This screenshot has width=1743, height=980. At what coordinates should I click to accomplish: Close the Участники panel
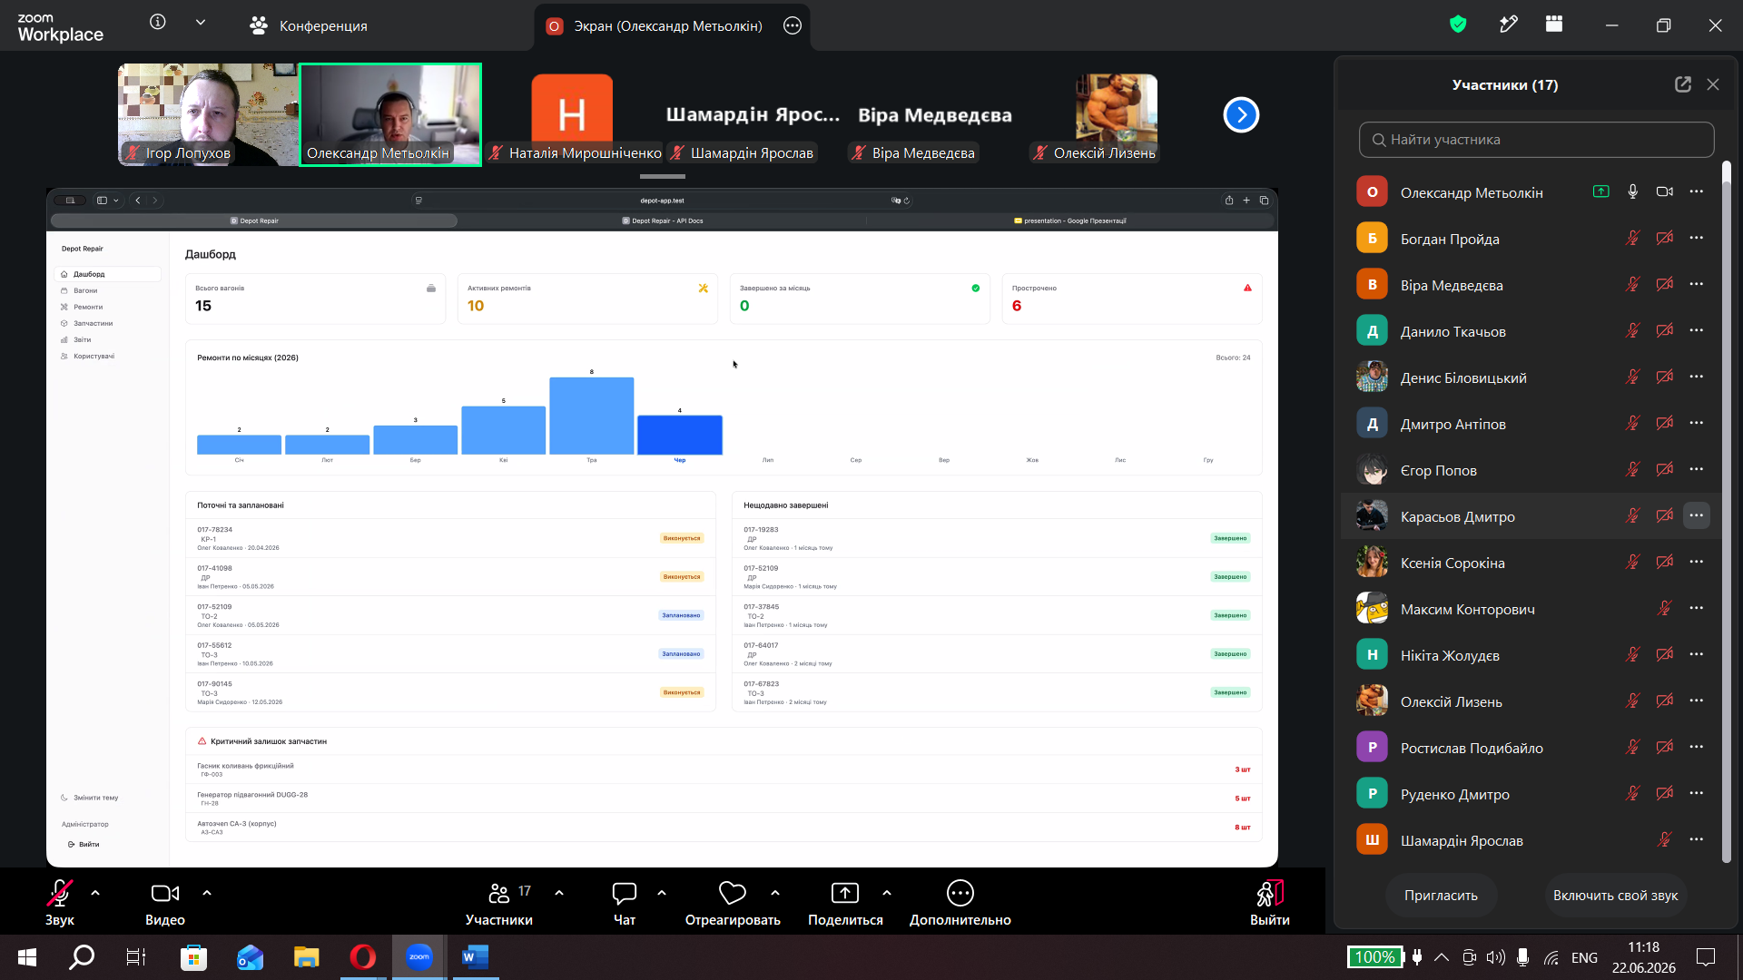pyautogui.click(x=1713, y=84)
